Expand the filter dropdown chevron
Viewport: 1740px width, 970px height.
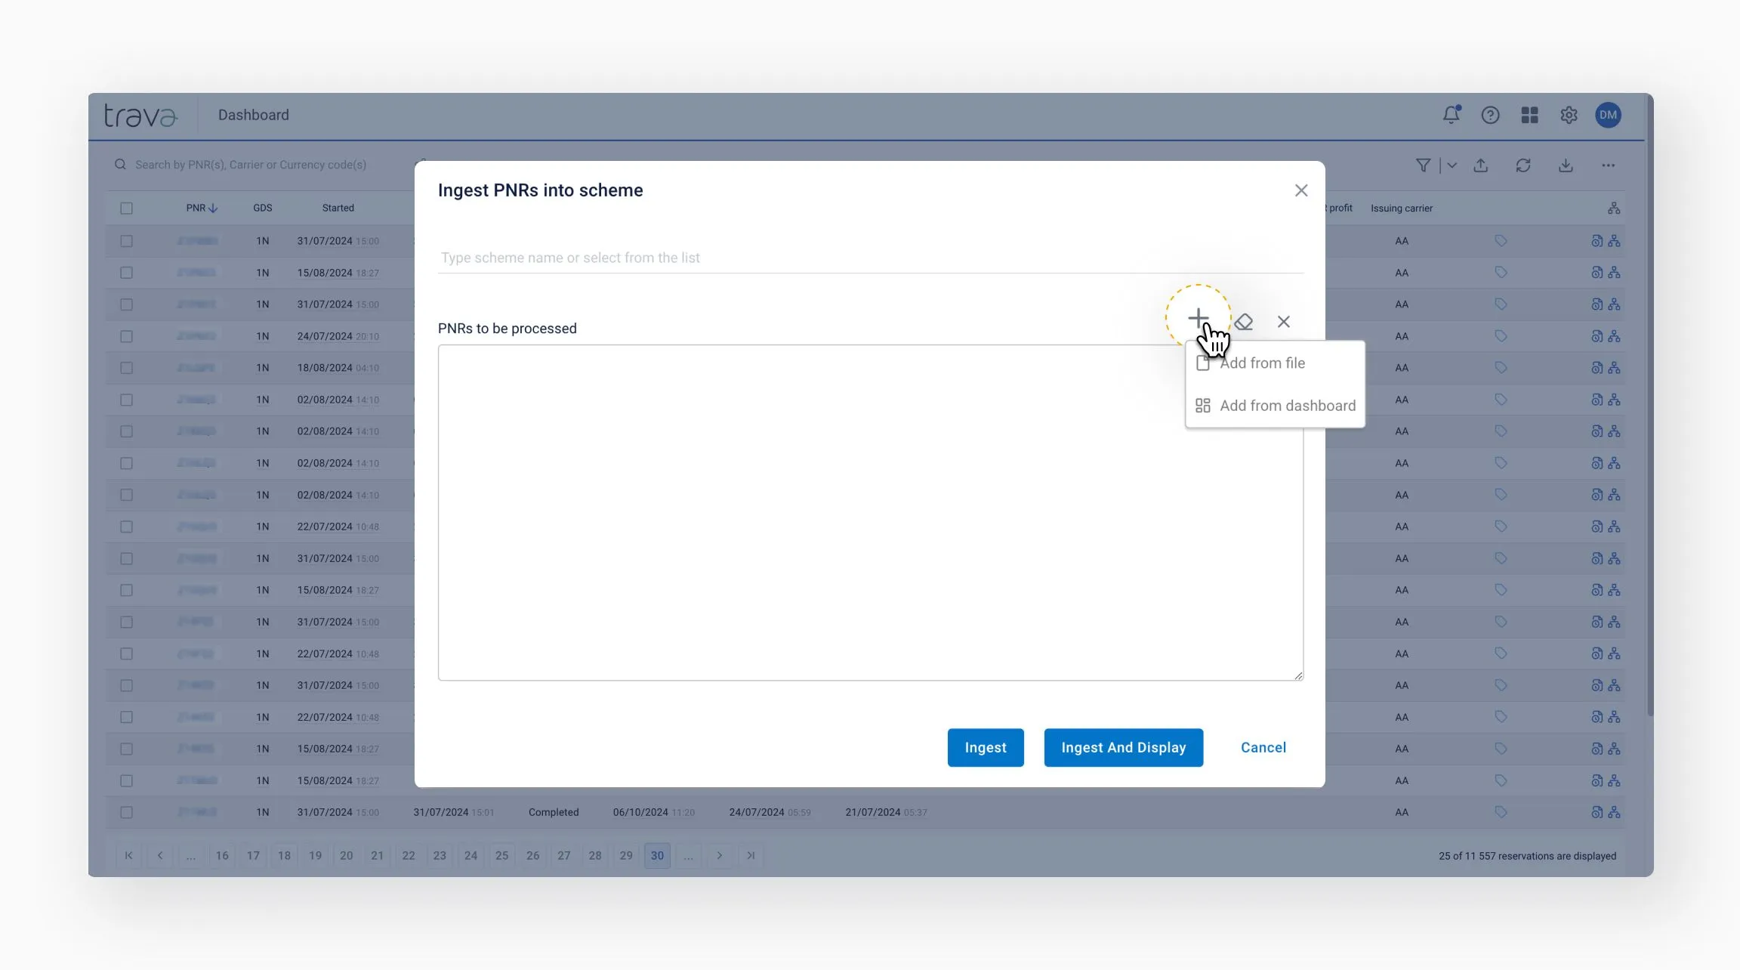coord(1452,165)
